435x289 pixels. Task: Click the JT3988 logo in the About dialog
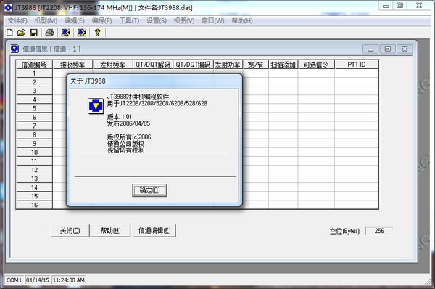click(x=96, y=106)
